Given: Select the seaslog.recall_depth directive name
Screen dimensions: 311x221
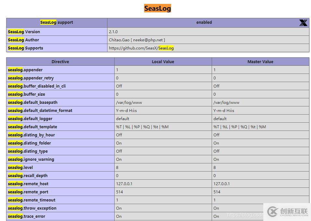Looking at the screenshot, I should point(28,176).
